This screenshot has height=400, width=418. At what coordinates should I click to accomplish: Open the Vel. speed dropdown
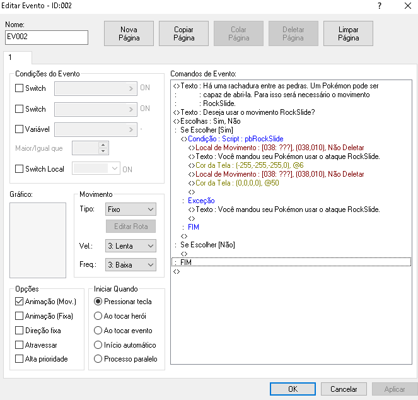(131, 246)
